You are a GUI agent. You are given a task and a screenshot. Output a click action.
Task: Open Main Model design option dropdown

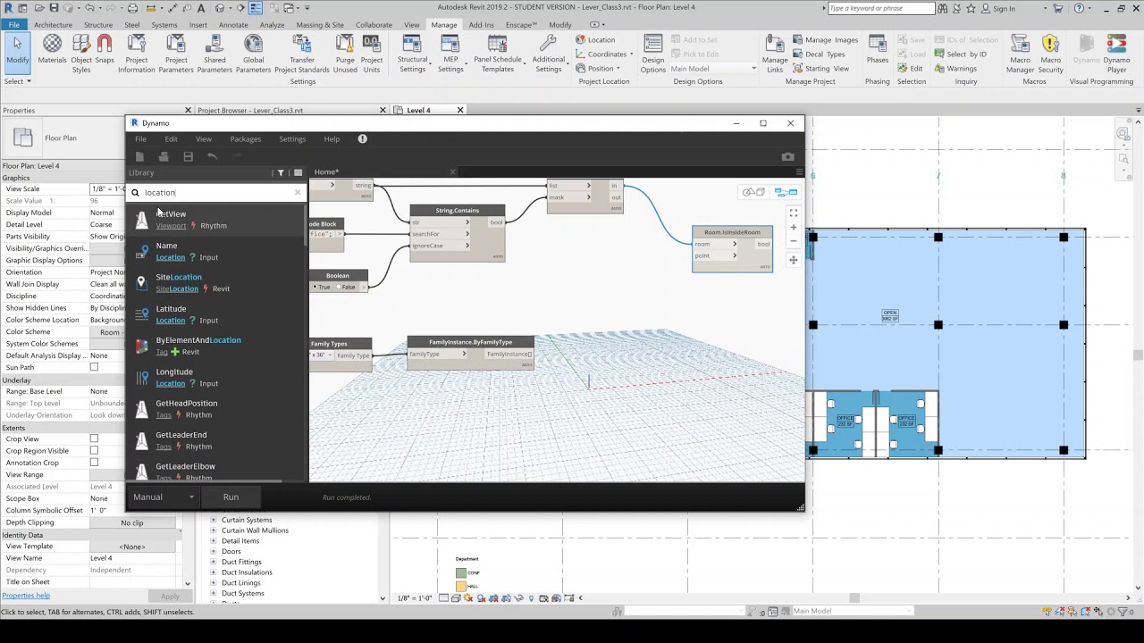tap(712, 69)
